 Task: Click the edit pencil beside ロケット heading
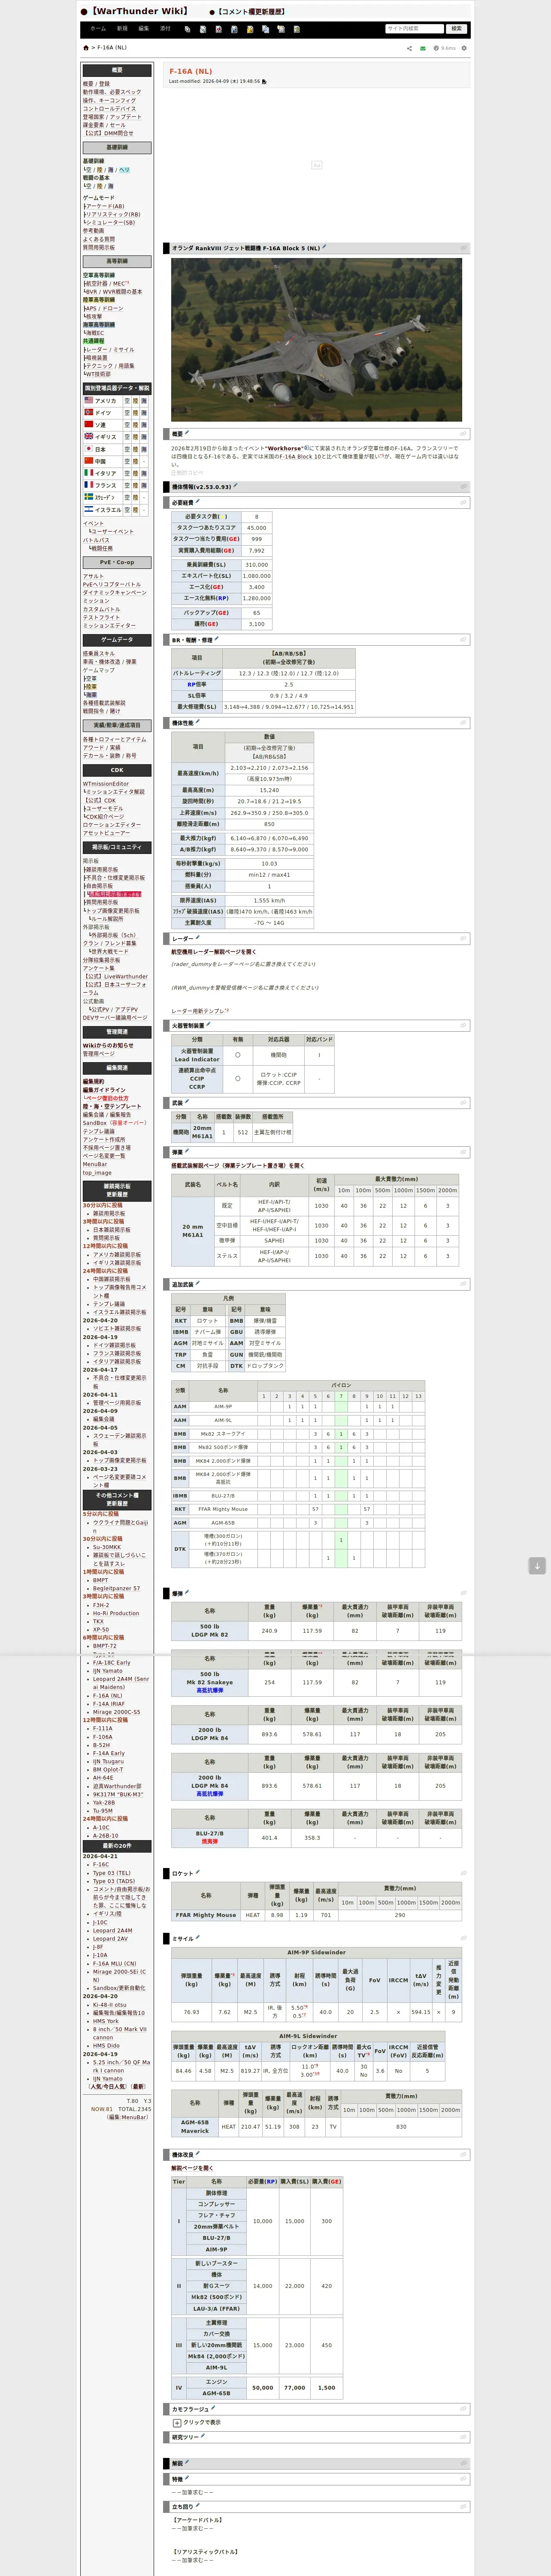pos(198,1872)
